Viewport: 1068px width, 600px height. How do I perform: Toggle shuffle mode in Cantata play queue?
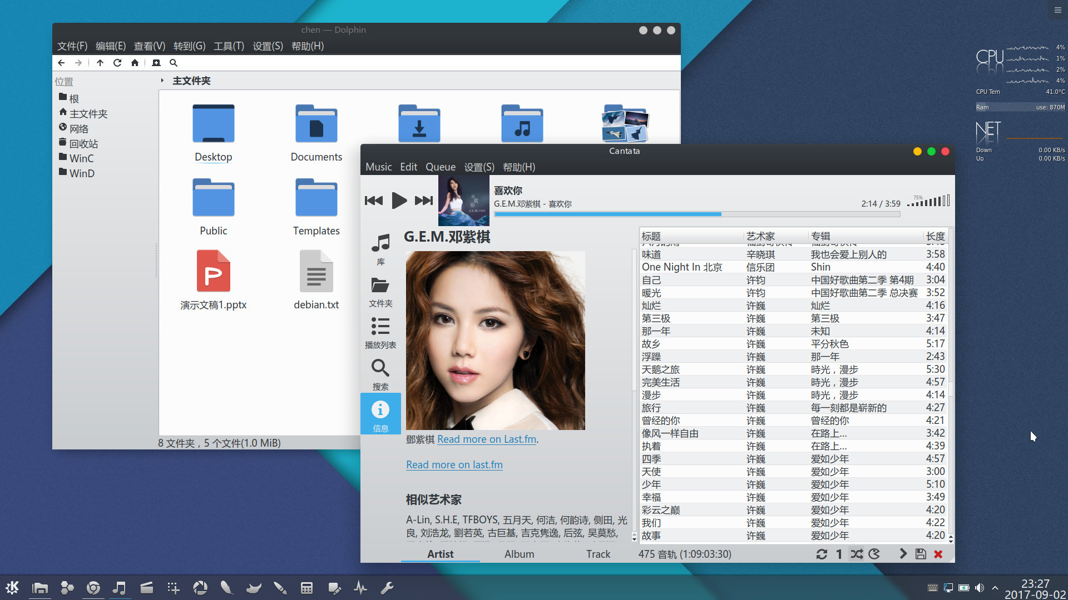click(x=857, y=554)
